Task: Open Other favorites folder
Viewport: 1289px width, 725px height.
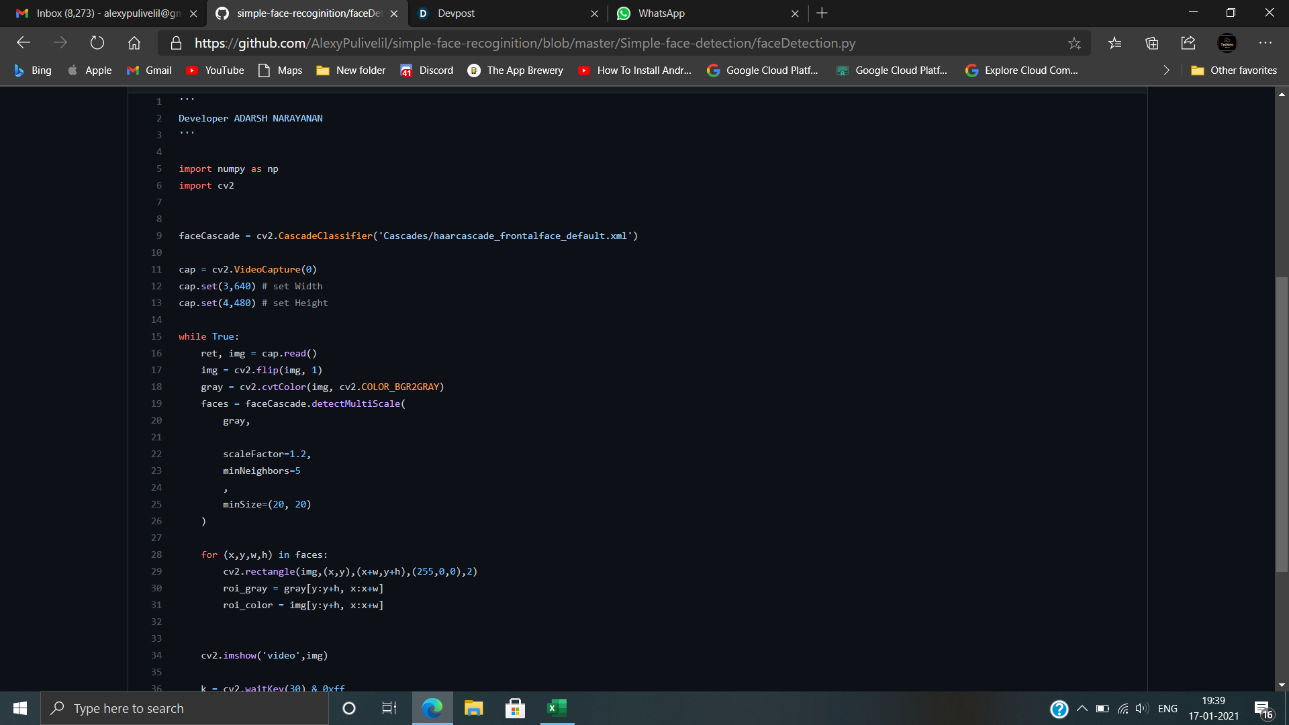Action: [1234, 70]
